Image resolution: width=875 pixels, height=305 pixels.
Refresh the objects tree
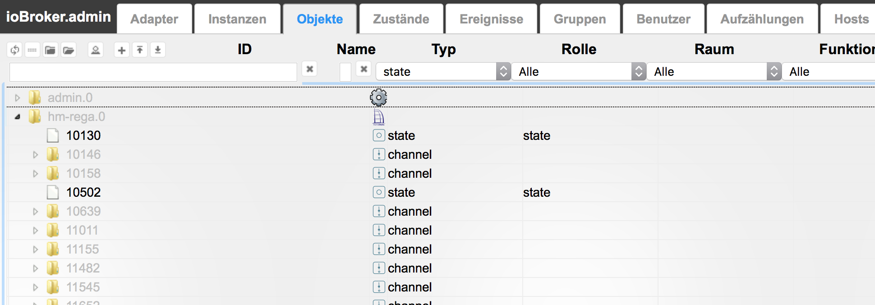point(15,50)
